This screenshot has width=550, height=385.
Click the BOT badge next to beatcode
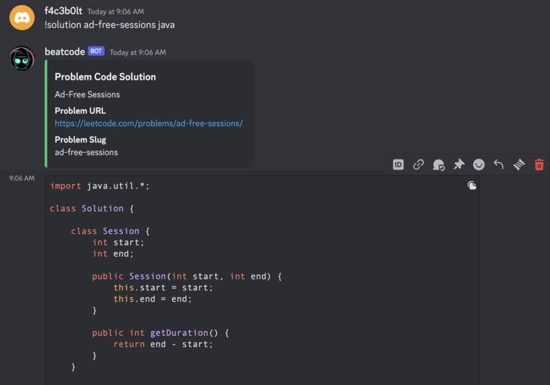[x=96, y=51]
